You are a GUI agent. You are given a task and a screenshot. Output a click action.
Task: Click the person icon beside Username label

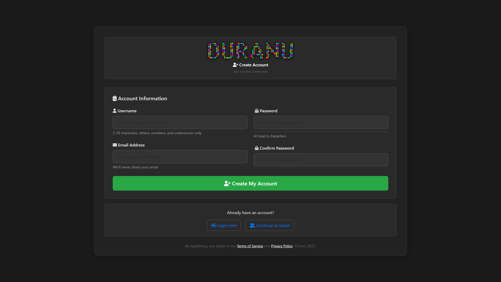point(115,111)
